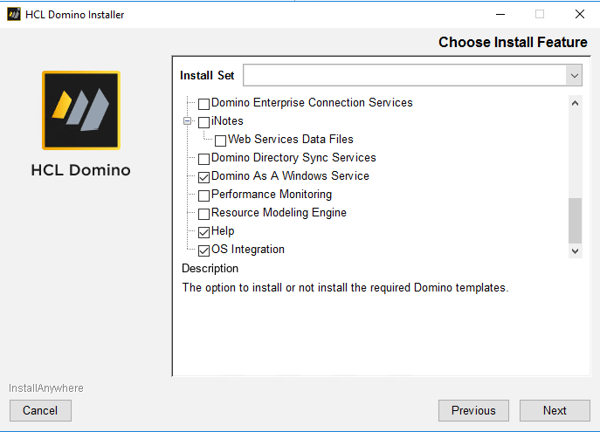Click the Next button

[x=555, y=410]
